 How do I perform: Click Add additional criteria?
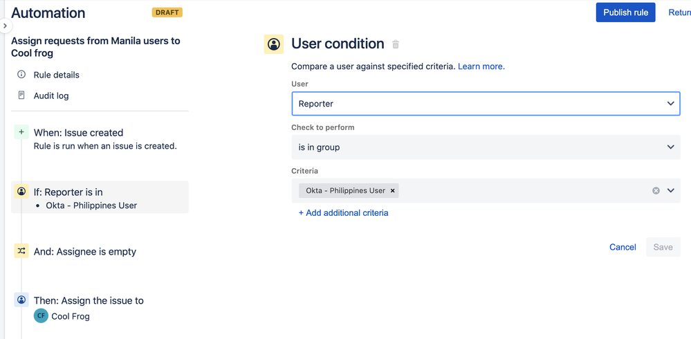click(343, 213)
